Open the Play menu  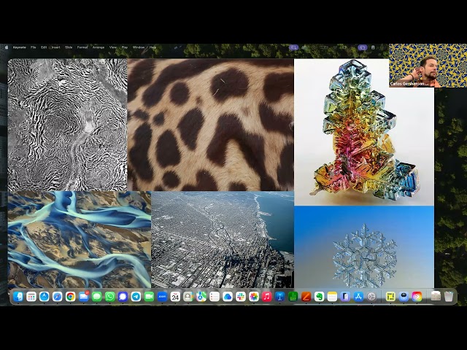[125, 47]
